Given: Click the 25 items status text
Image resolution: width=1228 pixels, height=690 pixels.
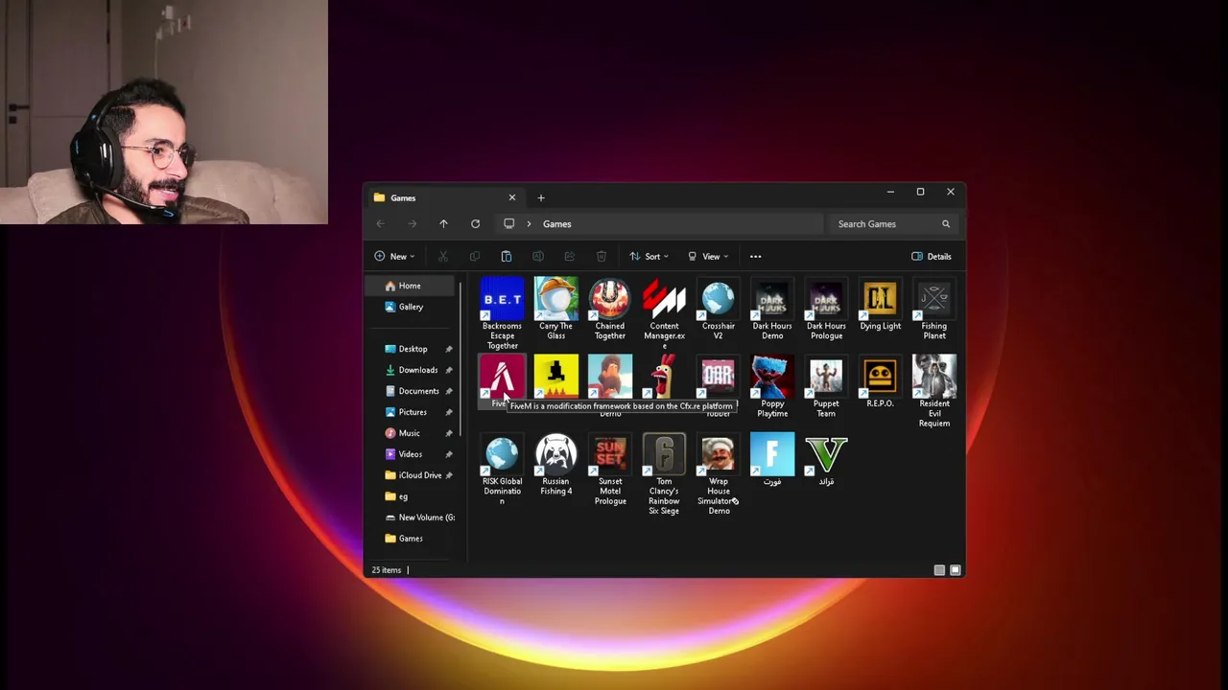Looking at the screenshot, I should click(387, 570).
